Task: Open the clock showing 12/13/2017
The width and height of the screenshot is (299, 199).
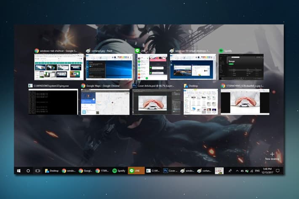Action: [x=267, y=171]
